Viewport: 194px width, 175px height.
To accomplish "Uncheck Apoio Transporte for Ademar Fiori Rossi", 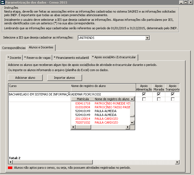I will click(x=173, y=94).
